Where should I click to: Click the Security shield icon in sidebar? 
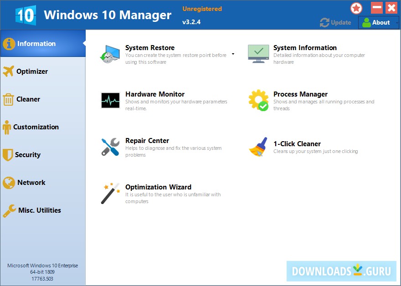click(x=10, y=154)
